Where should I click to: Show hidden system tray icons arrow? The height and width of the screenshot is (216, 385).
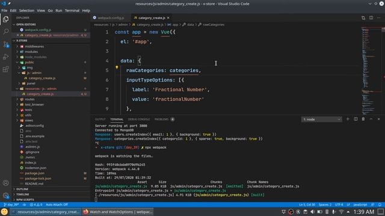tap(348, 212)
